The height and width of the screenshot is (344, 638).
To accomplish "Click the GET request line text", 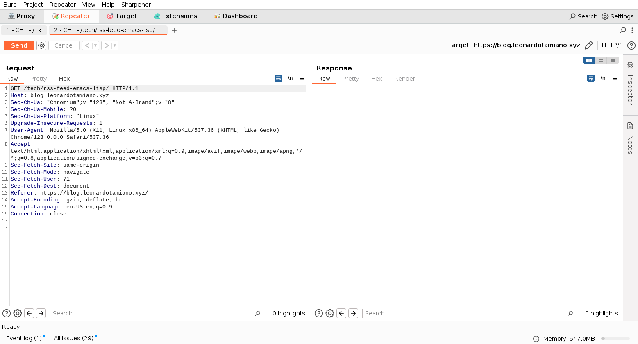I will 75,88.
